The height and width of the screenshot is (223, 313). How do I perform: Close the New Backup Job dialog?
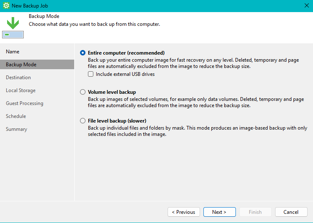[x=307, y=6]
